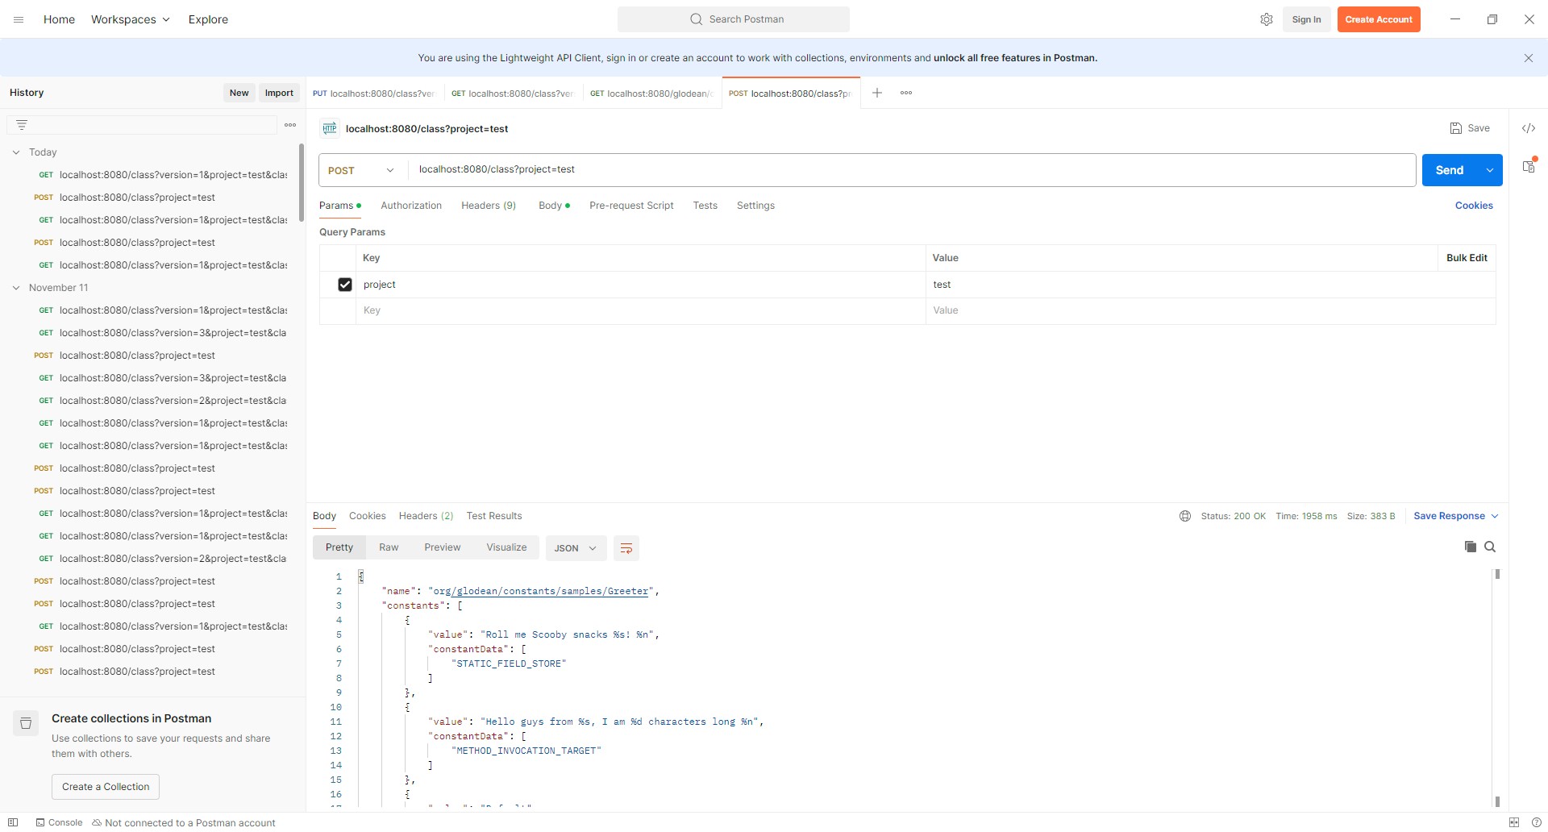Open the Postman Console
The height and width of the screenshot is (832, 1548).
pyautogui.click(x=58, y=822)
